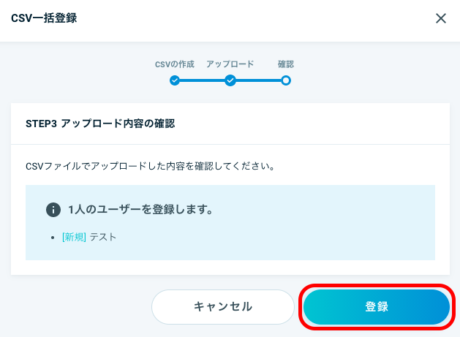
Task: Click the CSV一括登録 dialog title
Action: (44, 18)
